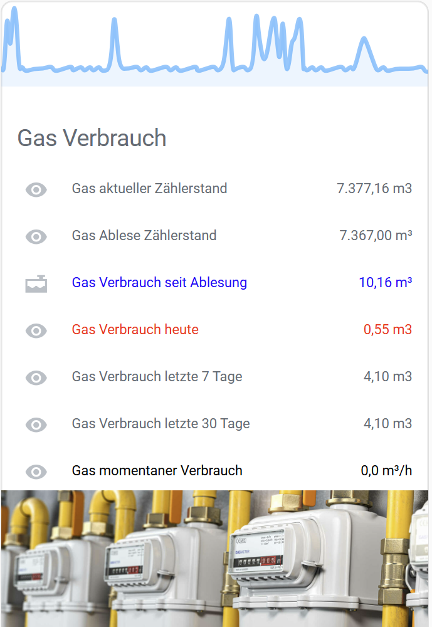
Task: Click eye icon beside Gas Verbrauch heute
Action: 36,330
